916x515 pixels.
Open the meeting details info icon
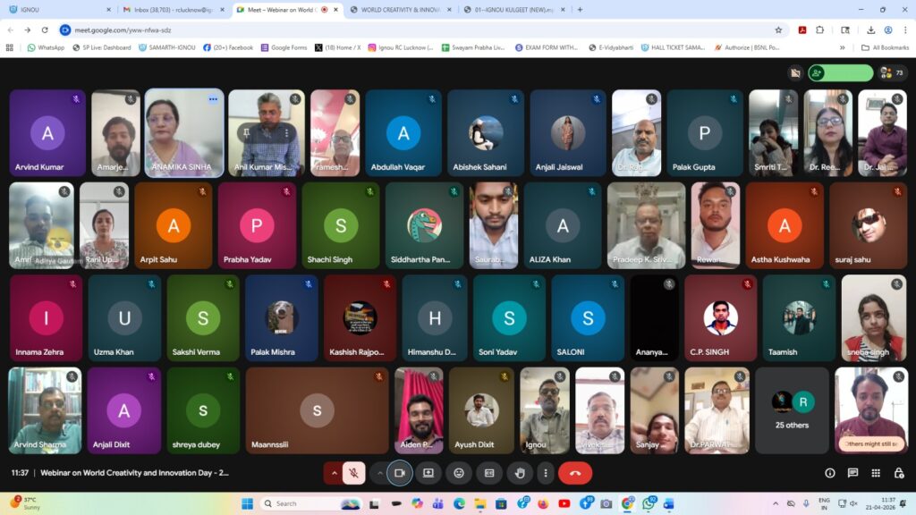click(830, 473)
